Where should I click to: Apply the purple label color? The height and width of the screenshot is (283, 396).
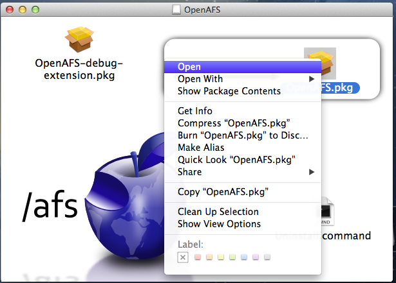point(256,257)
